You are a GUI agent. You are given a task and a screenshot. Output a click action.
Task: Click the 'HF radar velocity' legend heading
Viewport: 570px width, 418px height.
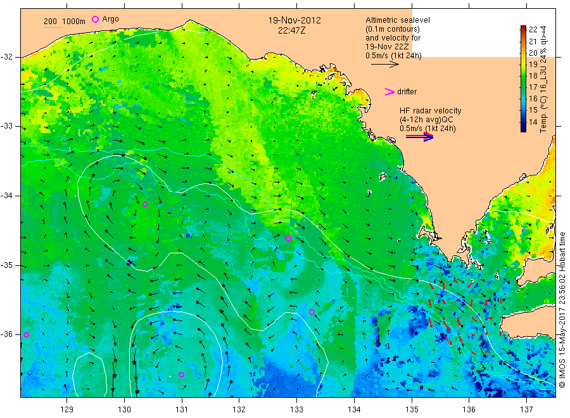(431, 110)
